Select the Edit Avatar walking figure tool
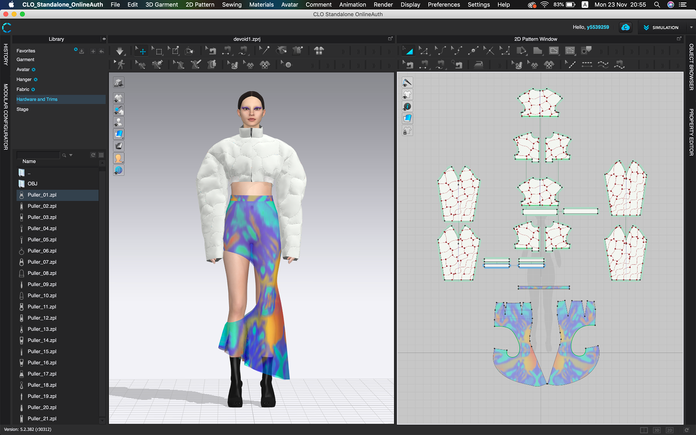The height and width of the screenshot is (435, 696). [120, 65]
